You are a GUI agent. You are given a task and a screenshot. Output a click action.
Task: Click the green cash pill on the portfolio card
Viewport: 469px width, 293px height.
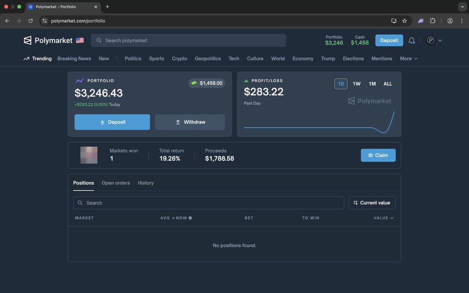(206, 83)
